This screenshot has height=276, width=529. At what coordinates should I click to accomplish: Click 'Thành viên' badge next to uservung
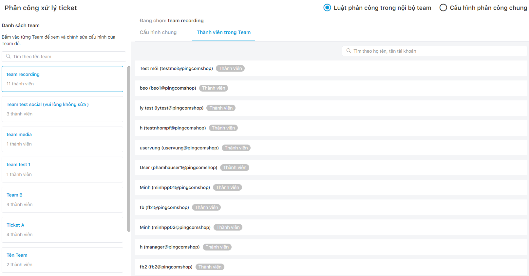click(x=236, y=148)
